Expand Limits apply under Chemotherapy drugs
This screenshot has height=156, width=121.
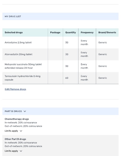pyautogui.click(x=13, y=131)
